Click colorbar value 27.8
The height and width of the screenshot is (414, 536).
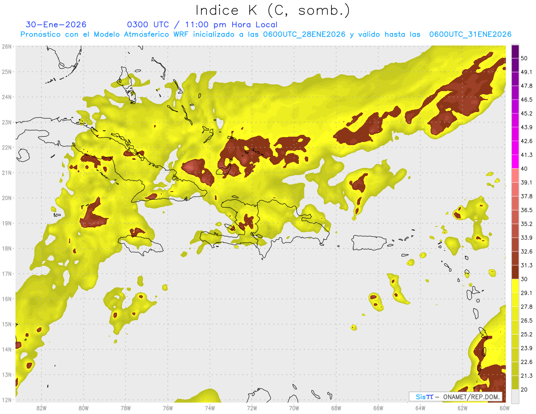[x=527, y=307]
